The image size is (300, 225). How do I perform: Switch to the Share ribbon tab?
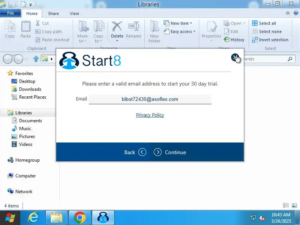(x=53, y=13)
